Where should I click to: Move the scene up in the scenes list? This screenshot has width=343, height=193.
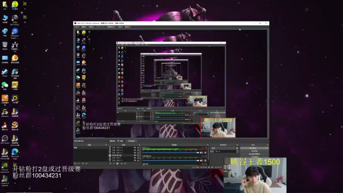pyautogui.click(x=83, y=163)
